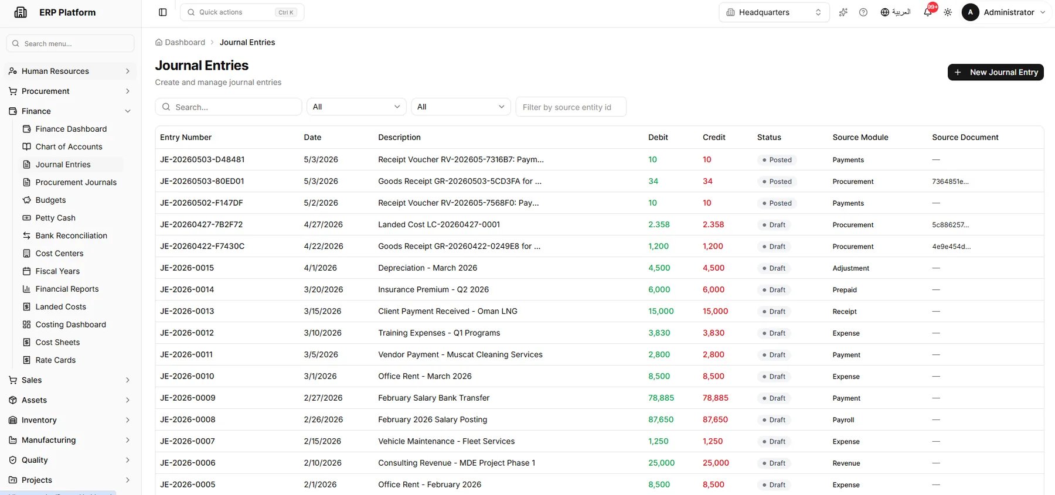Open entry JE-2026-0013 row

tap(599, 311)
